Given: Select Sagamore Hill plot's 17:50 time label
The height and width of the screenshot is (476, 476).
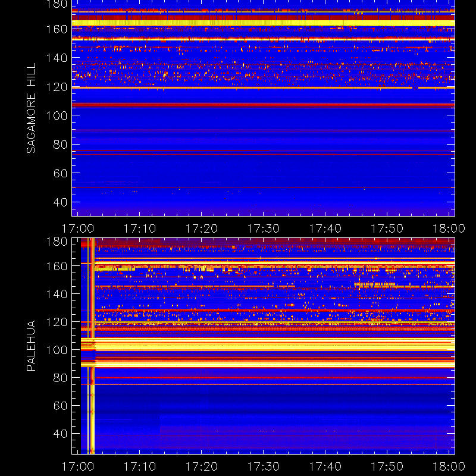Looking at the screenshot, I should coord(387,228).
